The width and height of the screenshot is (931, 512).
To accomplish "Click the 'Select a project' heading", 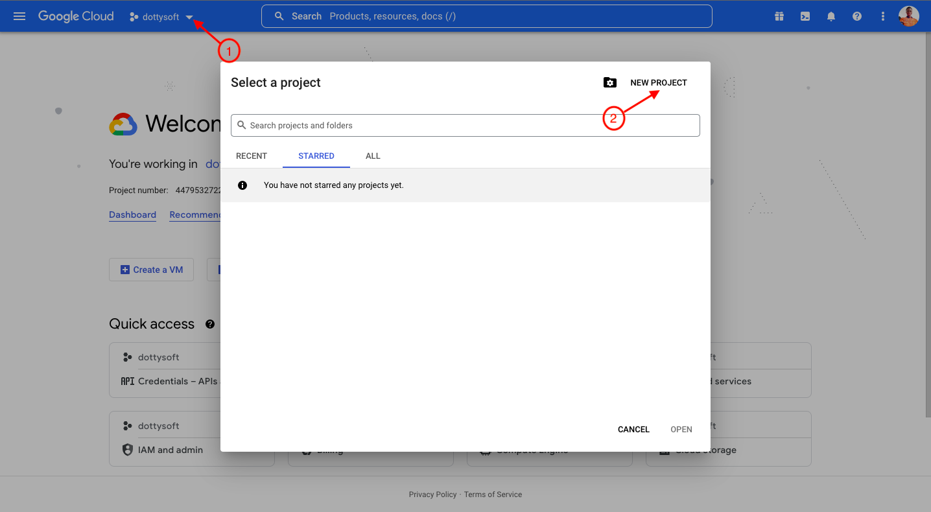I will pyautogui.click(x=276, y=82).
